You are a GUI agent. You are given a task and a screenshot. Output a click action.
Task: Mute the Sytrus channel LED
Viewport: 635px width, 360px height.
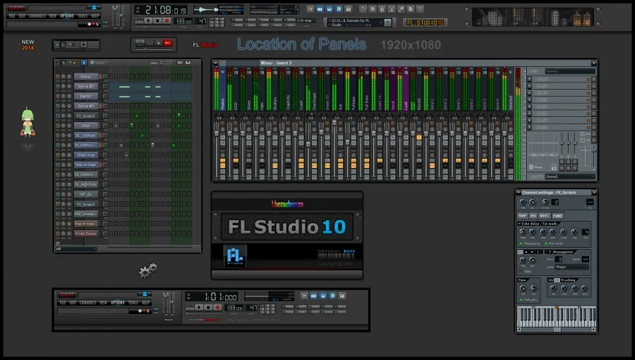[58, 76]
